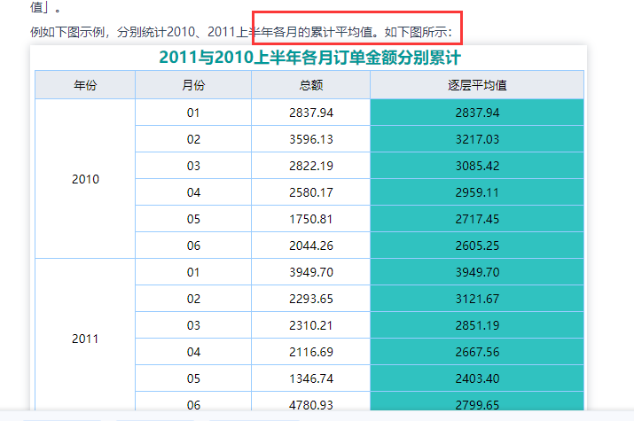Image resolution: width=634 pixels, height=421 pixels.
Task: Click month 01 beside total 2837.94
Action: [x=193, y=113]
